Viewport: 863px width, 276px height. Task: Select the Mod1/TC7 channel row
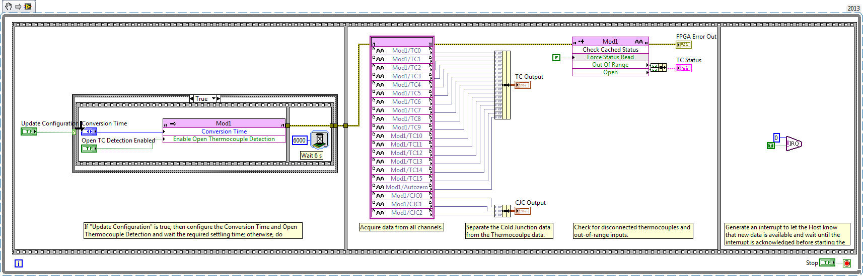tap(402, 110)
